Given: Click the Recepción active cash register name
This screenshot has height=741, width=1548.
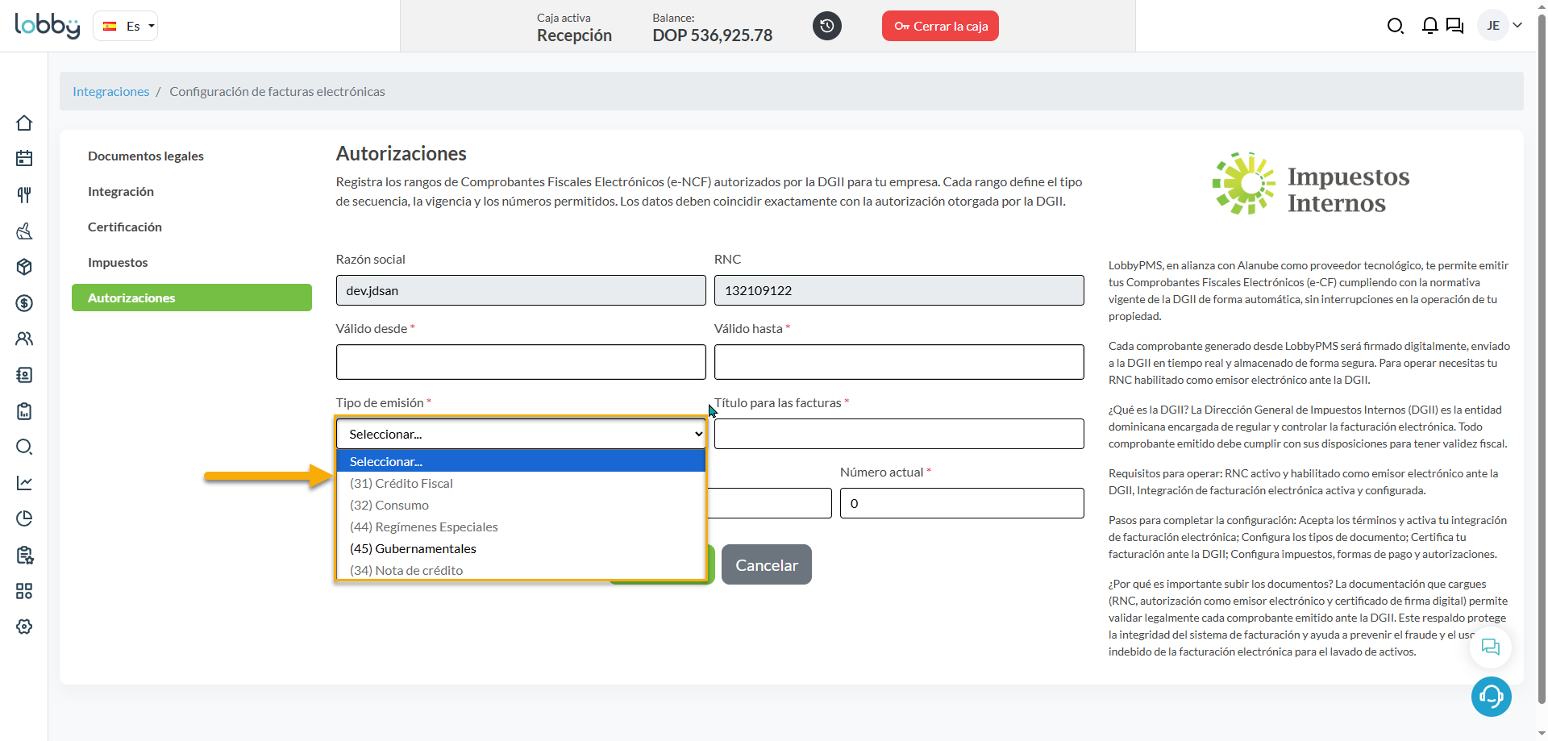Looking at the screenshot, I should [x=574, y=35].
